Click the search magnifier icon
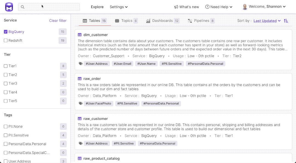 pos(23,7)
